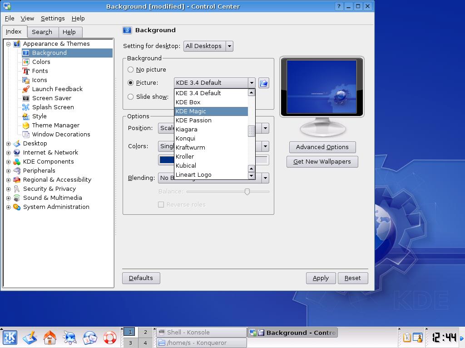Choose Kubical from the wallpaper list
Screen dimensions: 465x348
tap(211, 166)
